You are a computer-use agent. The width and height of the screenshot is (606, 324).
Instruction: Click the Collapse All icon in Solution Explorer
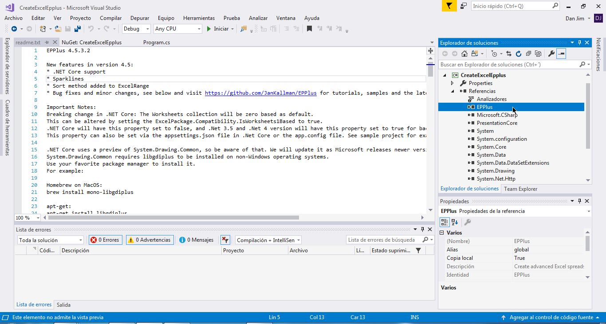pyautogui.click(x=528, y=54)
